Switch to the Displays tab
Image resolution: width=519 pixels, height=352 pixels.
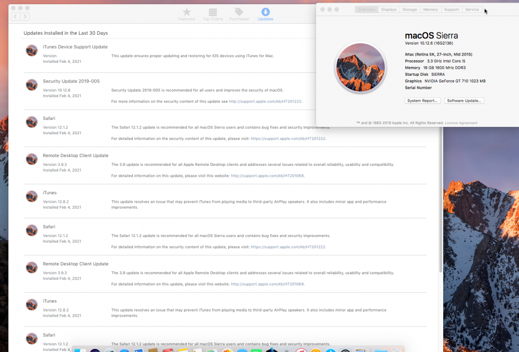click(389, 9)
